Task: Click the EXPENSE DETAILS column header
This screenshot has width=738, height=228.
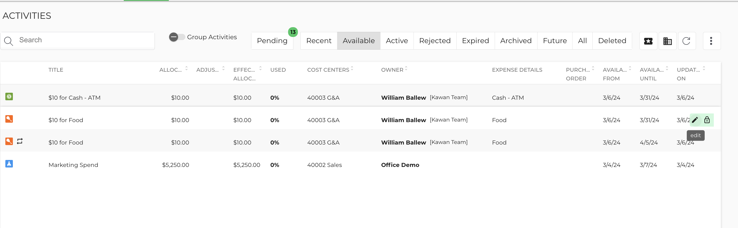Action: click(x=517, y=70)
